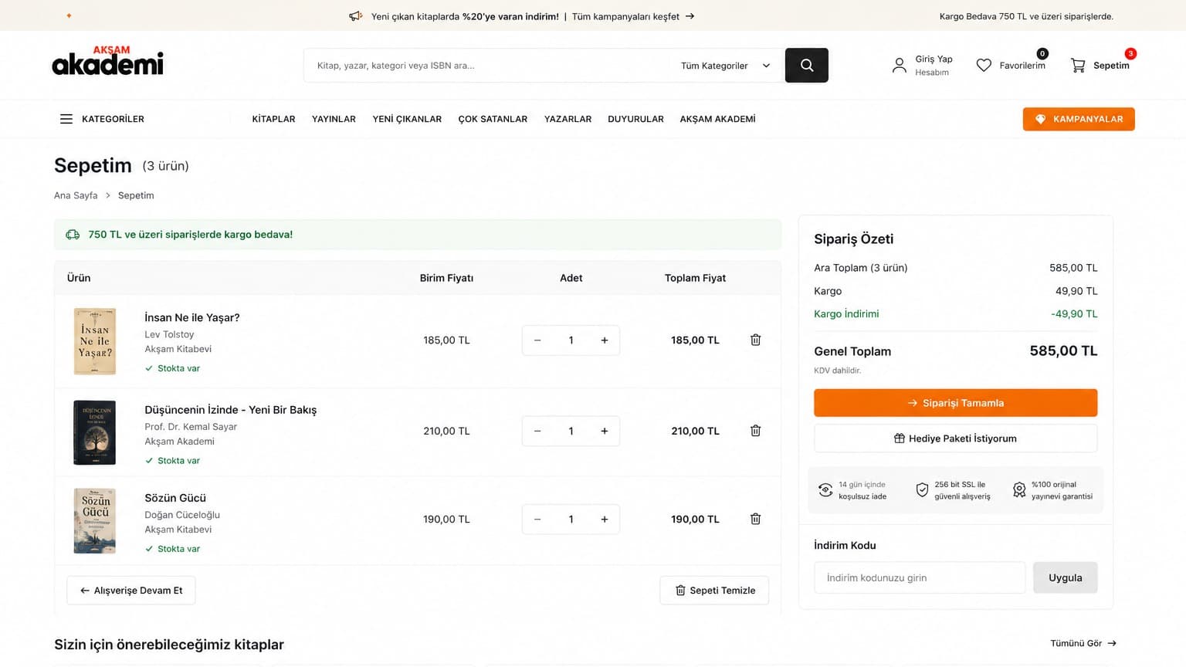Click the Genel Toplam 585,00 TL value

tap(1063, 351)
